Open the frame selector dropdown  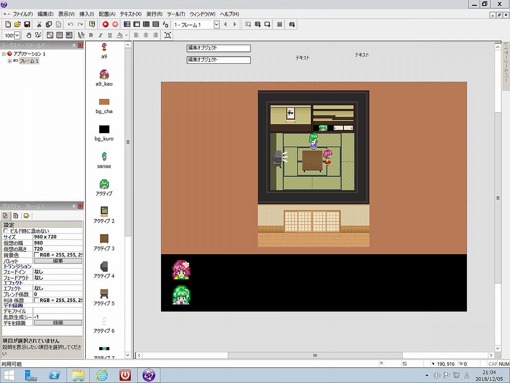(x=216, y=25)
